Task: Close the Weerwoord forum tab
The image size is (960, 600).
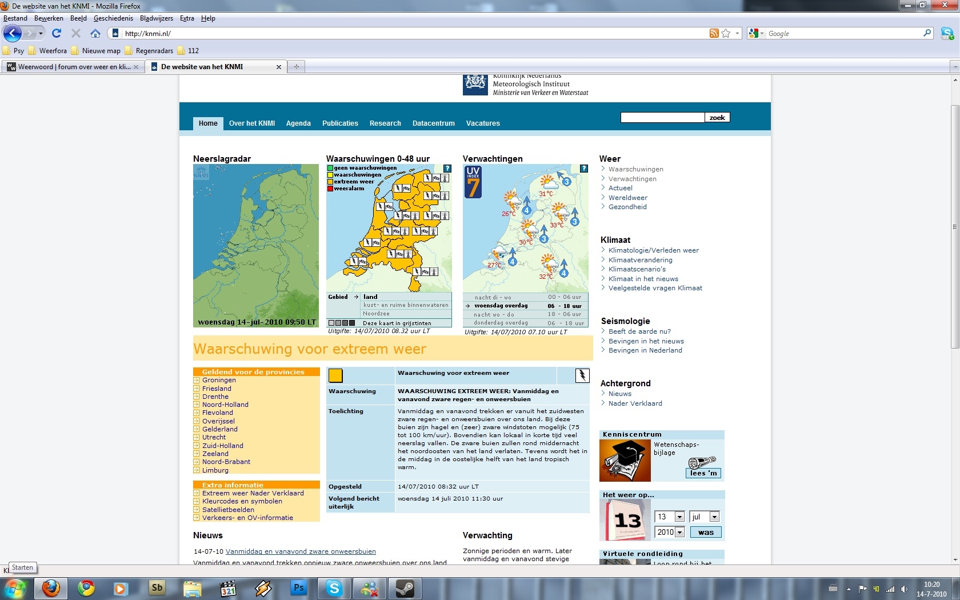Action: click(x=136, y=67)
